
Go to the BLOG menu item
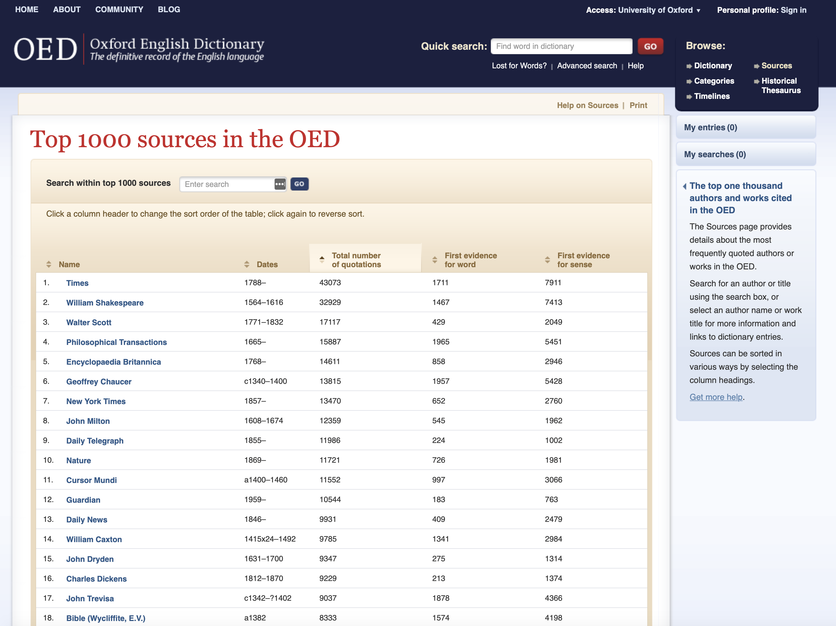pos(169,9)
